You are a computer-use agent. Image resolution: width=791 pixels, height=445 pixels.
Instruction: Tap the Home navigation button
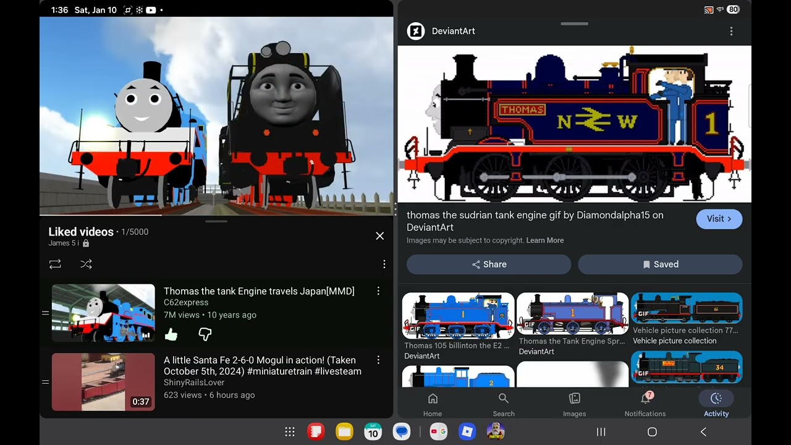652,432
